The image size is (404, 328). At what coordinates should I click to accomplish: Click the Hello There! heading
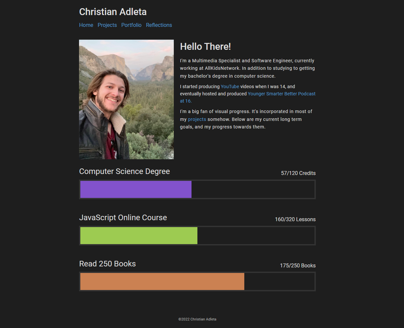(x=205, y=47)
